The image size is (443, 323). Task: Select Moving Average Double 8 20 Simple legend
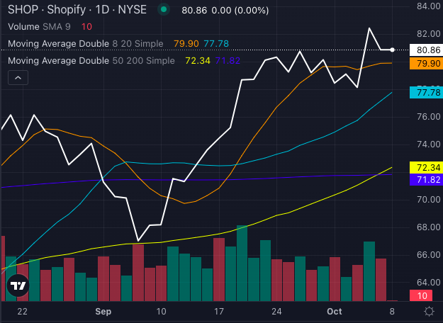pos(86,44)
